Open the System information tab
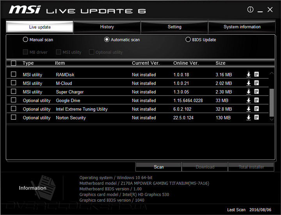281x215 pixels. 242,27
